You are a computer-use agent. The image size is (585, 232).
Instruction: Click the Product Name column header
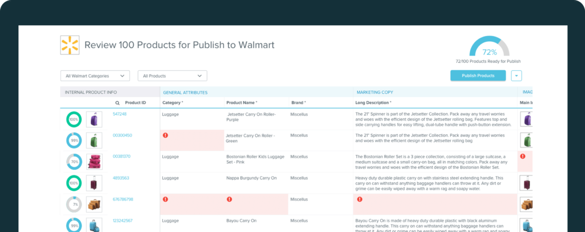click(242, 103)
